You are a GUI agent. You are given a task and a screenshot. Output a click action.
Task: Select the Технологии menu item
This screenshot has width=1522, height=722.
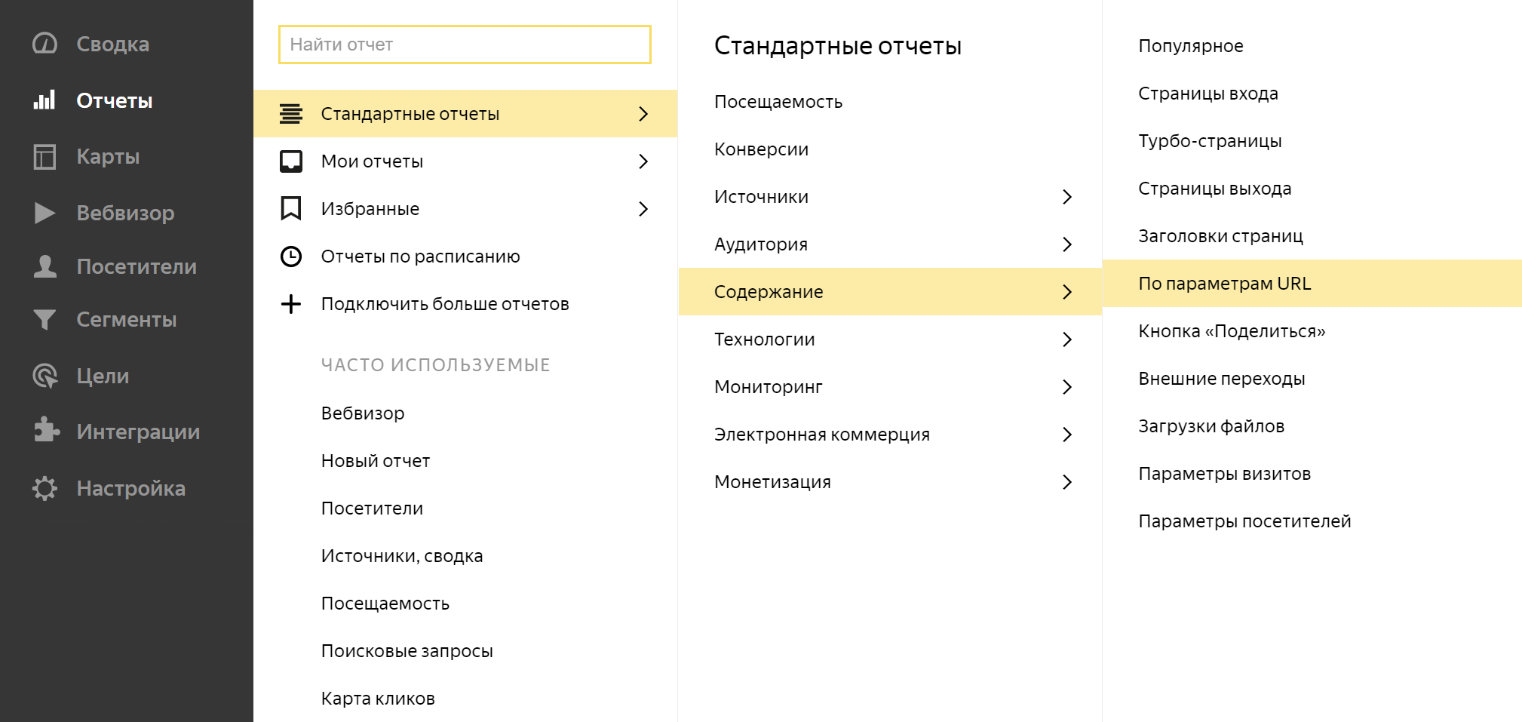coord(764,339)
